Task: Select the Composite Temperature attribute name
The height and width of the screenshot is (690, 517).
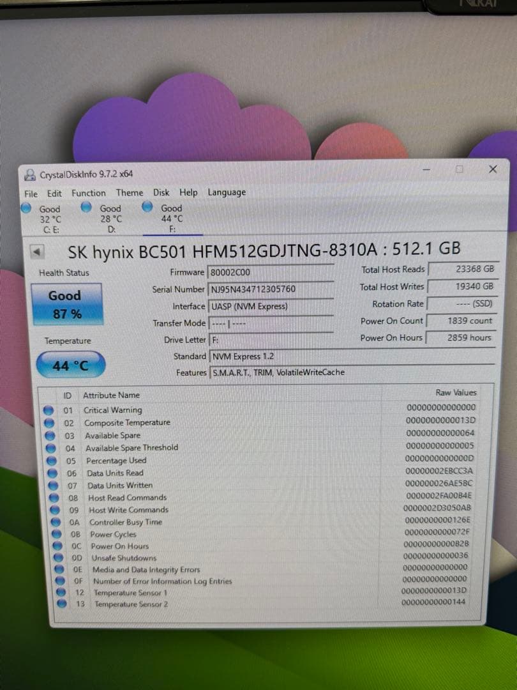Action: pyautogui.click(x=127, y=422)
